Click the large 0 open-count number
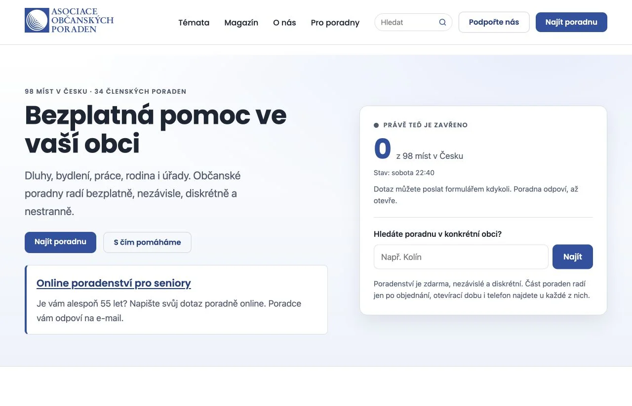This screenshot has width=632, height=406. coord(383,149)
